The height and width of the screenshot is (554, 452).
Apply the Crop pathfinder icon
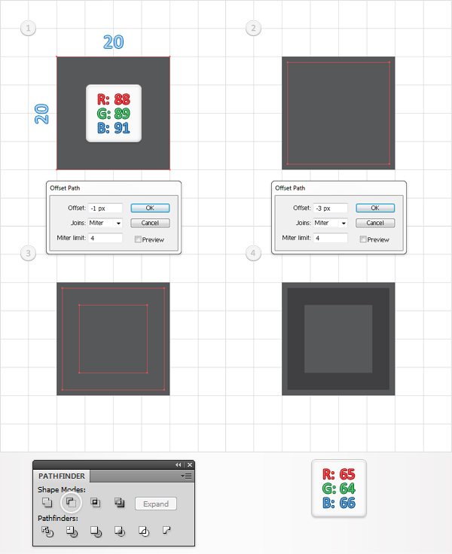[120, 531]
